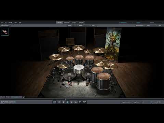Click the time signature field in transport
Viewport: 164px width, 123px height.
(80, 102)
